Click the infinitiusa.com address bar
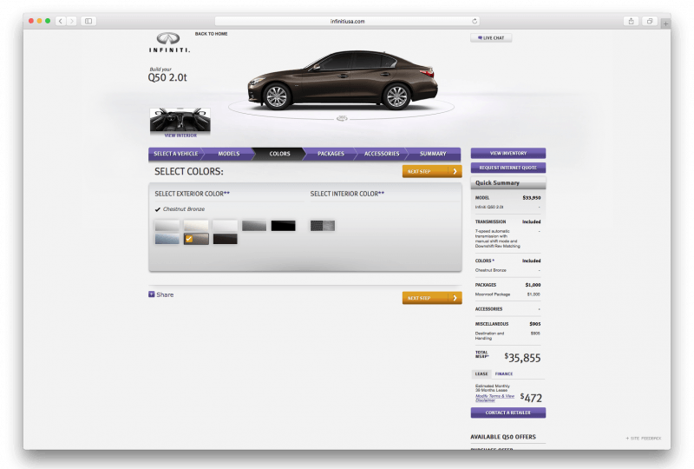 click(347, 21)
